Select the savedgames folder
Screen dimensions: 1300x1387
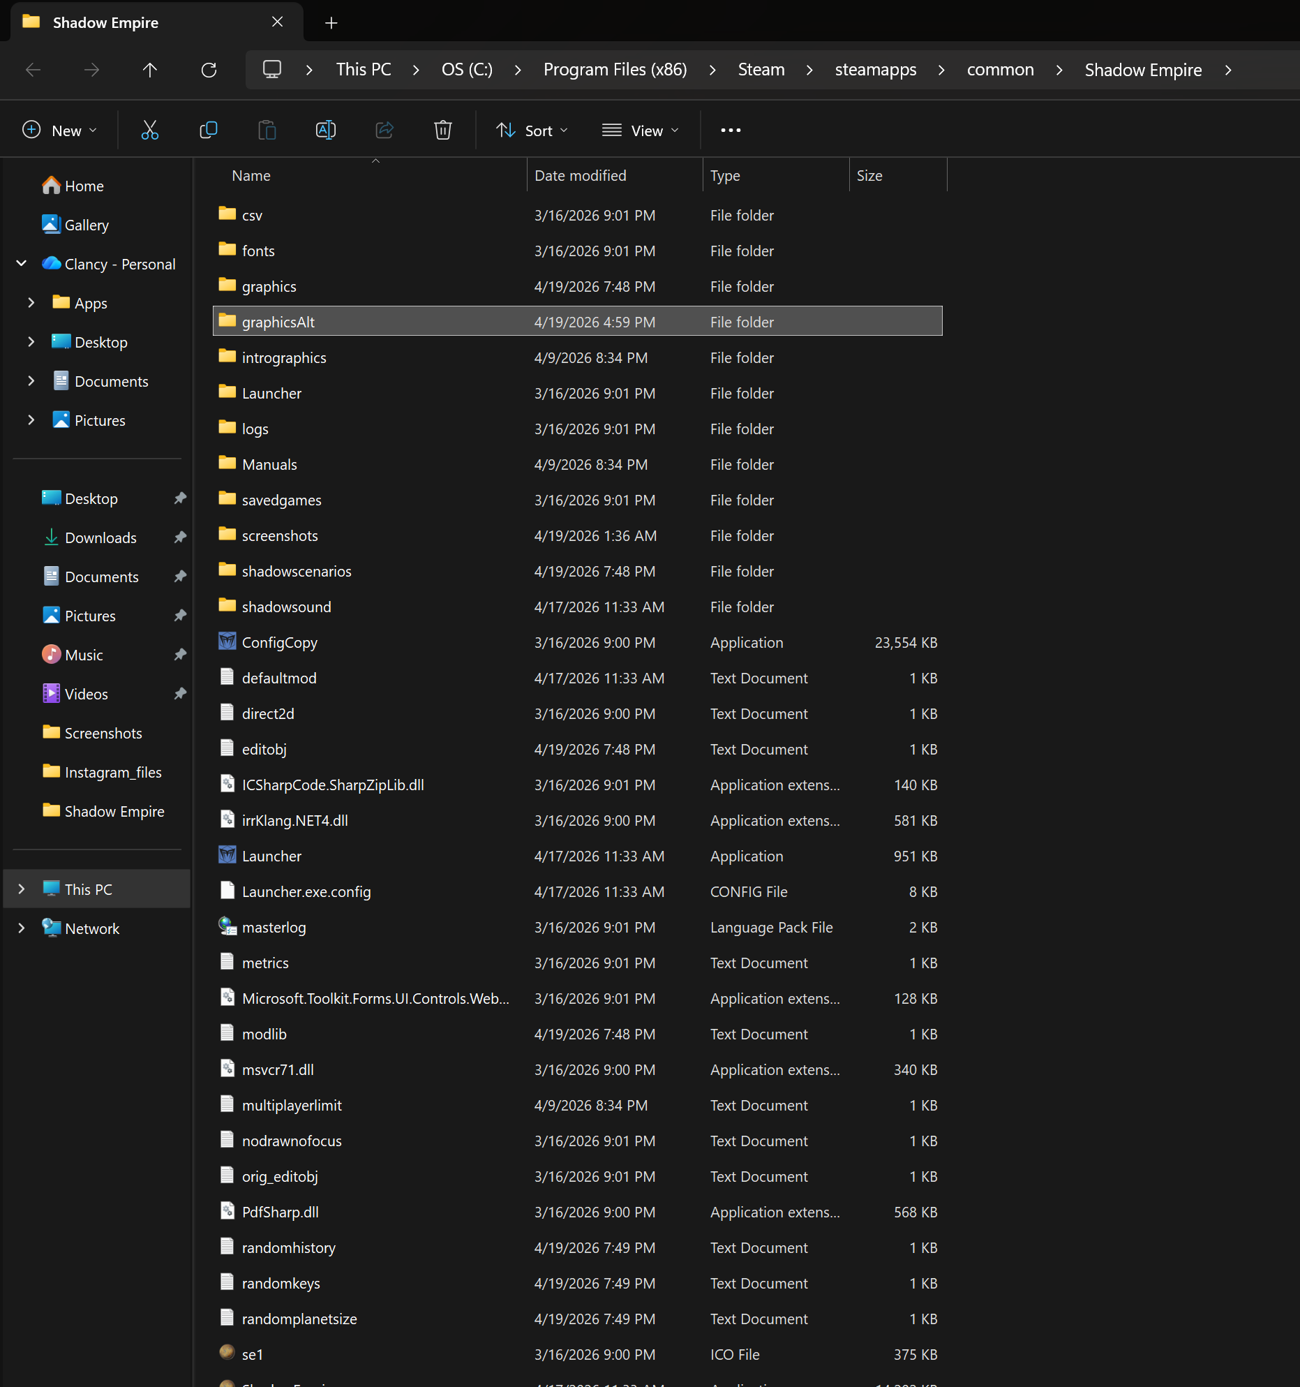coord(577,499)
